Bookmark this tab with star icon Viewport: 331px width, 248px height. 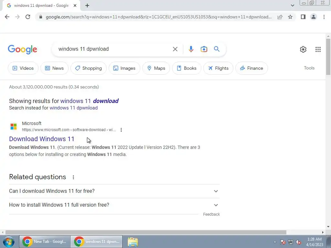pos(290,17)
